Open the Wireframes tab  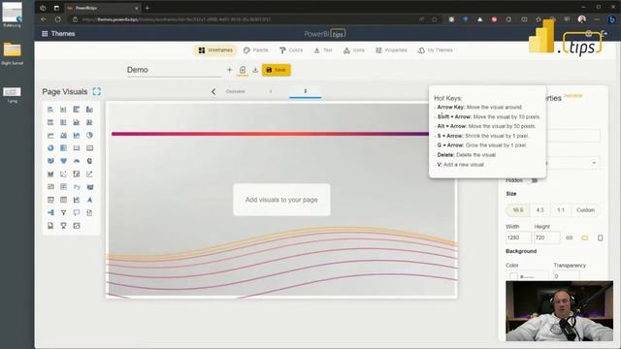[x=215, y=50]
